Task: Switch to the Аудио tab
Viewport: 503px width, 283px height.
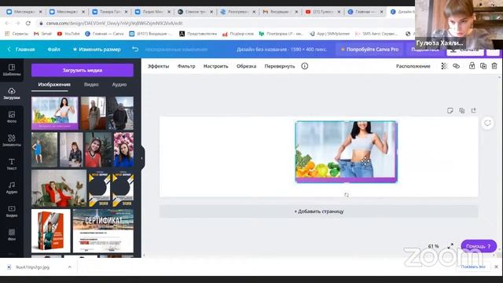Action: (119, 84)
